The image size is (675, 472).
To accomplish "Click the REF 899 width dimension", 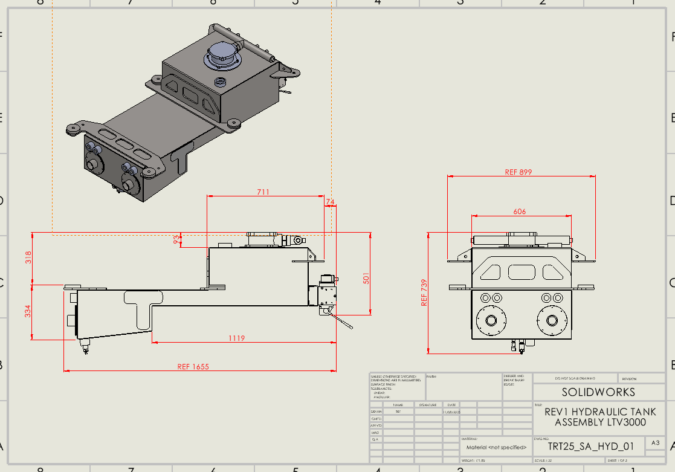I will [x=518, y=172].
